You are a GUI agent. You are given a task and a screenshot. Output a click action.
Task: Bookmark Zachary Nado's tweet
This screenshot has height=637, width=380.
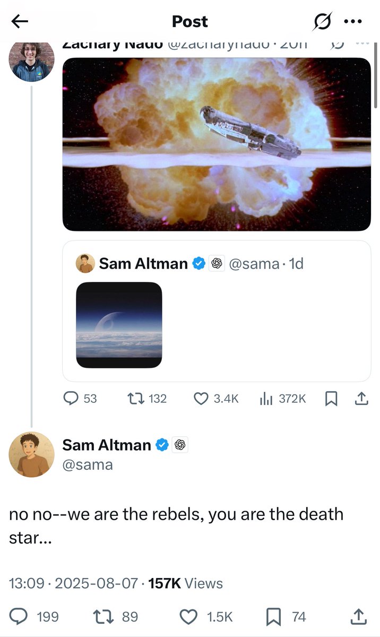point(331,399)
